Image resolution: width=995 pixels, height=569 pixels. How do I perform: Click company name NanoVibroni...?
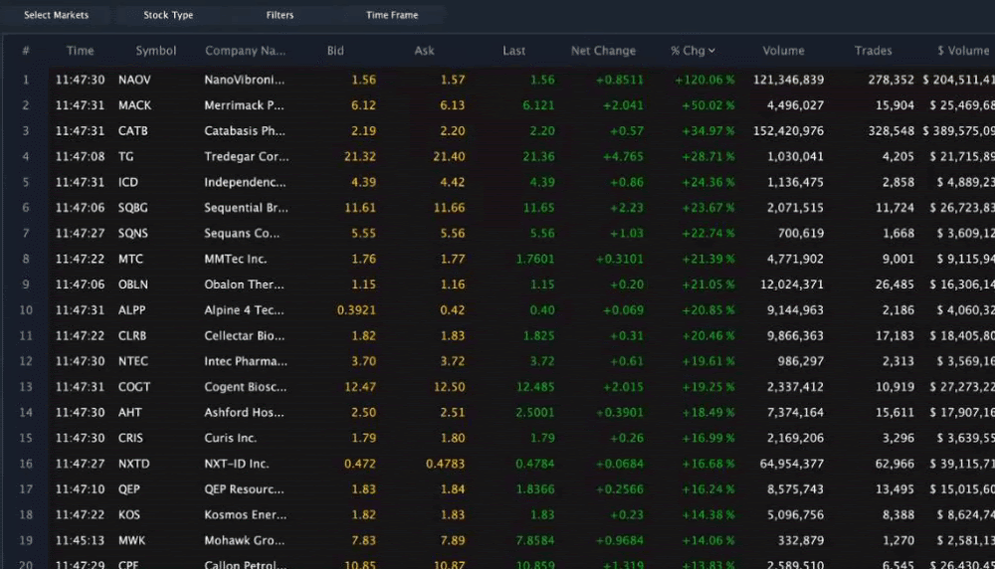[245, 80]
